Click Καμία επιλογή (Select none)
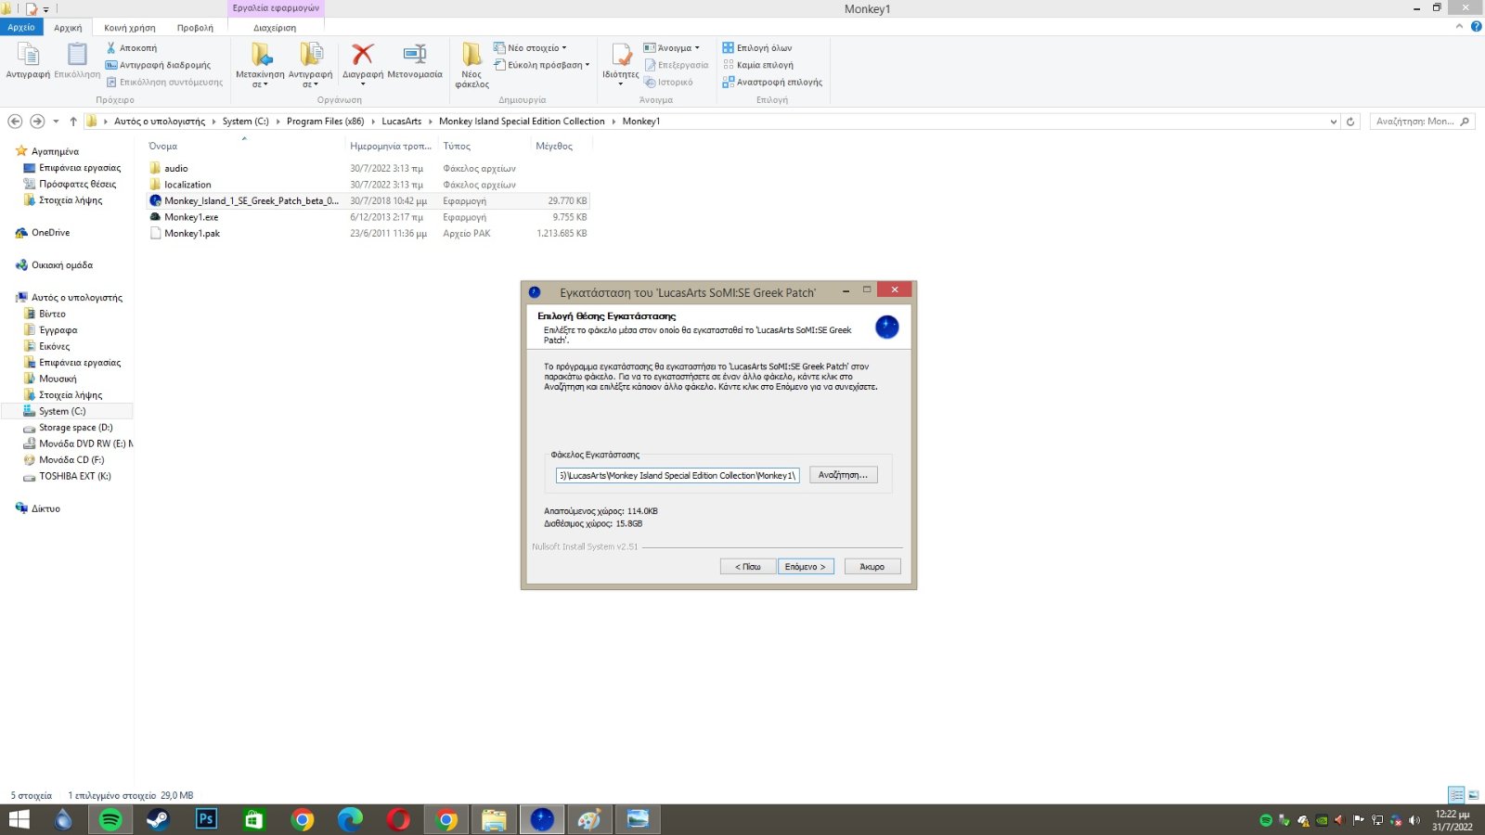1485x835 pixels. (757, 65)
